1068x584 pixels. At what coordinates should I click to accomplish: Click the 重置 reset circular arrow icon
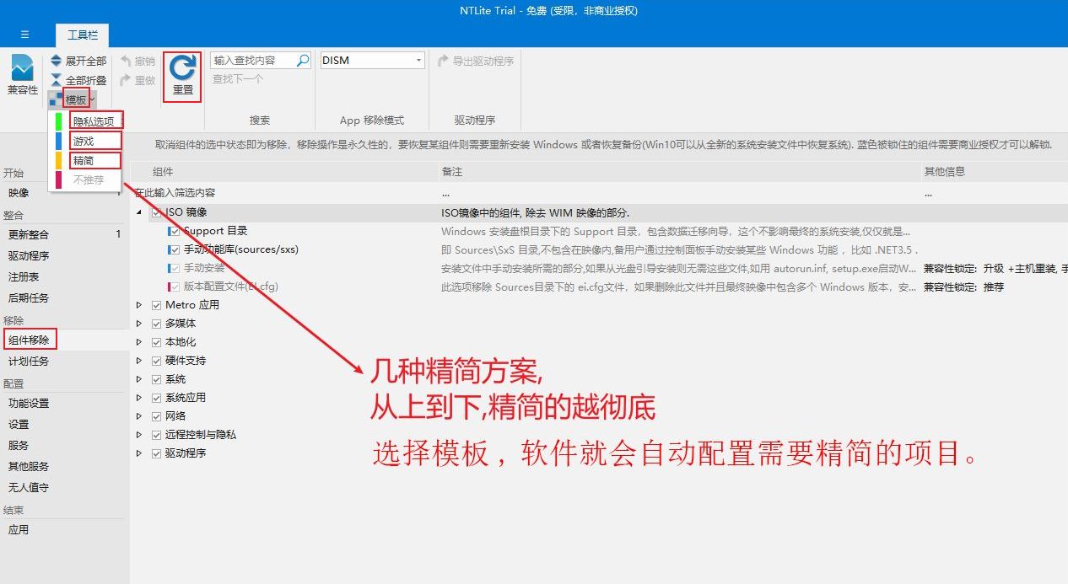(x=182, y=68)
